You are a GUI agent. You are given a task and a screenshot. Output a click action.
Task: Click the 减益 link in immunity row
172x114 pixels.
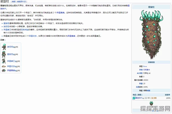click(x=149, y=91)
